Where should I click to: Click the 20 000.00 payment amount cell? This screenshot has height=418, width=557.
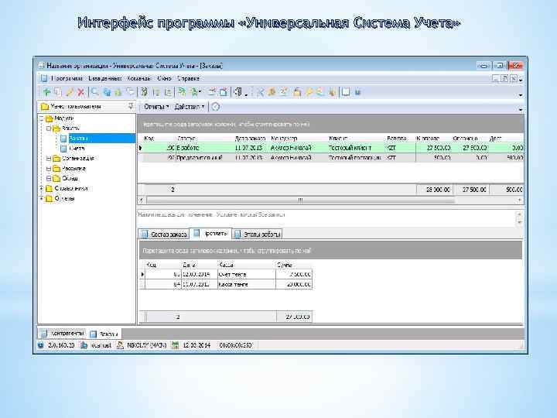(294, 284)
